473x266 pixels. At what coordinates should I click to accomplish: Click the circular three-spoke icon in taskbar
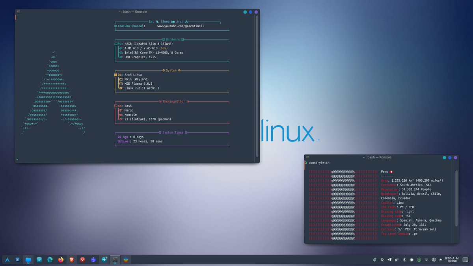click(x=18, y=260)
